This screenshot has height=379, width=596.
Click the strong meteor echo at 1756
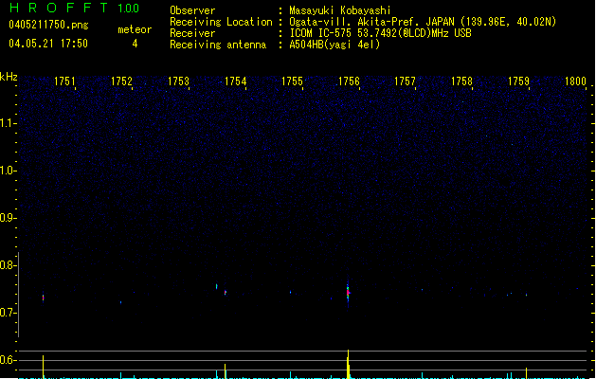(x=348, y=292)
